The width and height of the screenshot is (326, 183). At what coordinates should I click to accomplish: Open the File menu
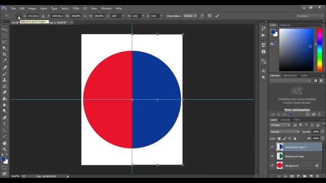click(x=13, y=9)
